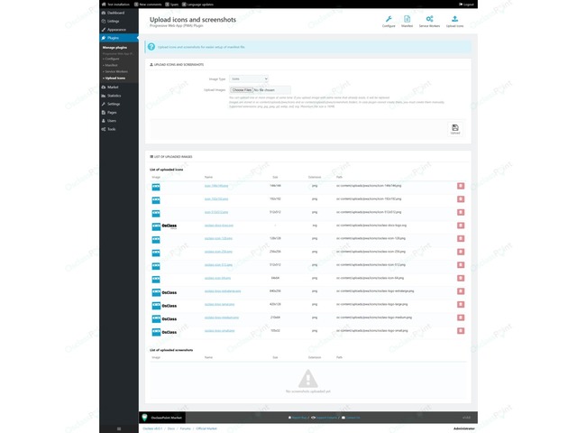Open Pages in the sidebar
The width and height of the screenshot is (577, 433).
click(x=112, y=113)
